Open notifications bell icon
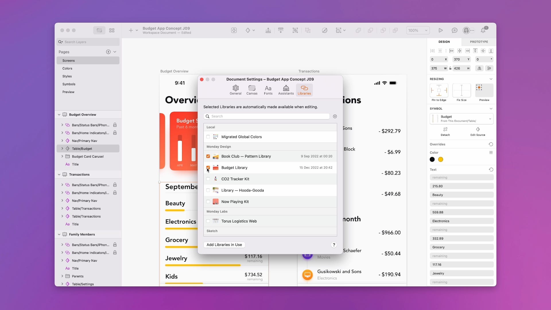 point(483,30)
